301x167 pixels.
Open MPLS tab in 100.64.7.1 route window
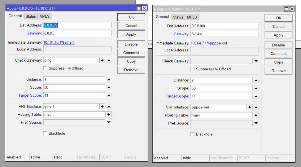(x=192, y=17)
